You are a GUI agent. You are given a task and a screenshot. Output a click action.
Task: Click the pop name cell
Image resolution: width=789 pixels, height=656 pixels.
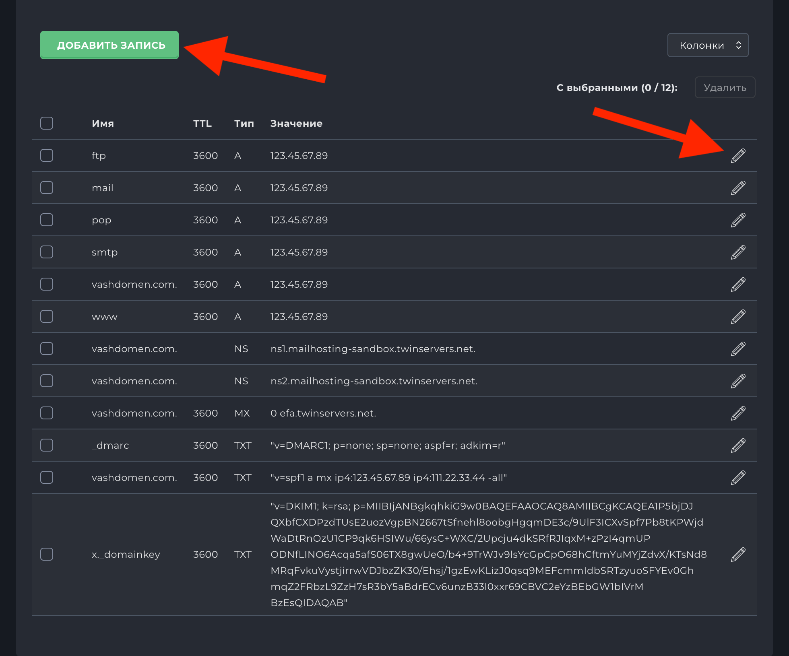[x=101, y=220]
